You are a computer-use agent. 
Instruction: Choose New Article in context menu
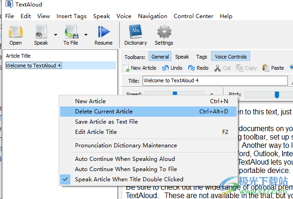(x=149, y=101)
